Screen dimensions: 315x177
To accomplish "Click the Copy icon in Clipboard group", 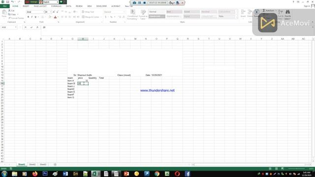I will [x=9, y=14].
